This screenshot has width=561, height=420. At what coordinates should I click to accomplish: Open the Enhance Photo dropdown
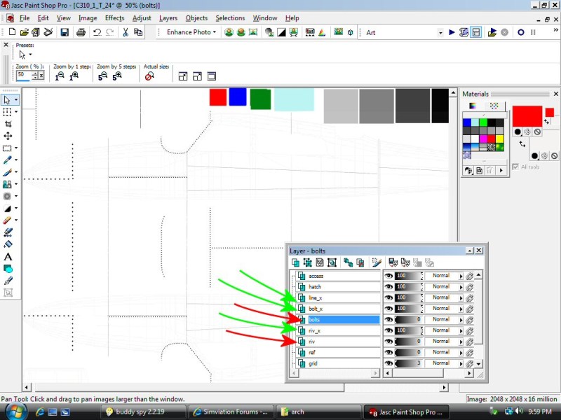point(191,32)
